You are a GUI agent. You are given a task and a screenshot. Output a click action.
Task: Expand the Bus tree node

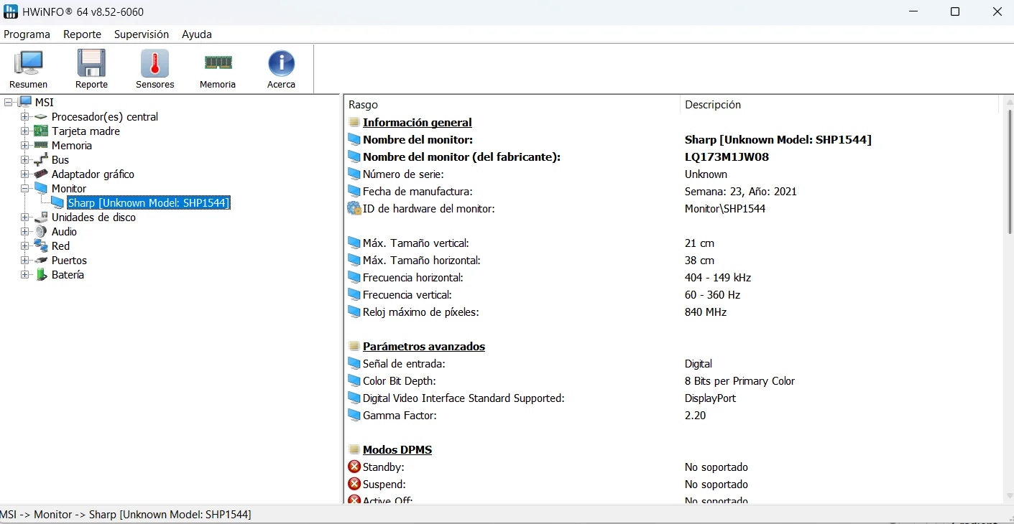click(x=25, y=159)
